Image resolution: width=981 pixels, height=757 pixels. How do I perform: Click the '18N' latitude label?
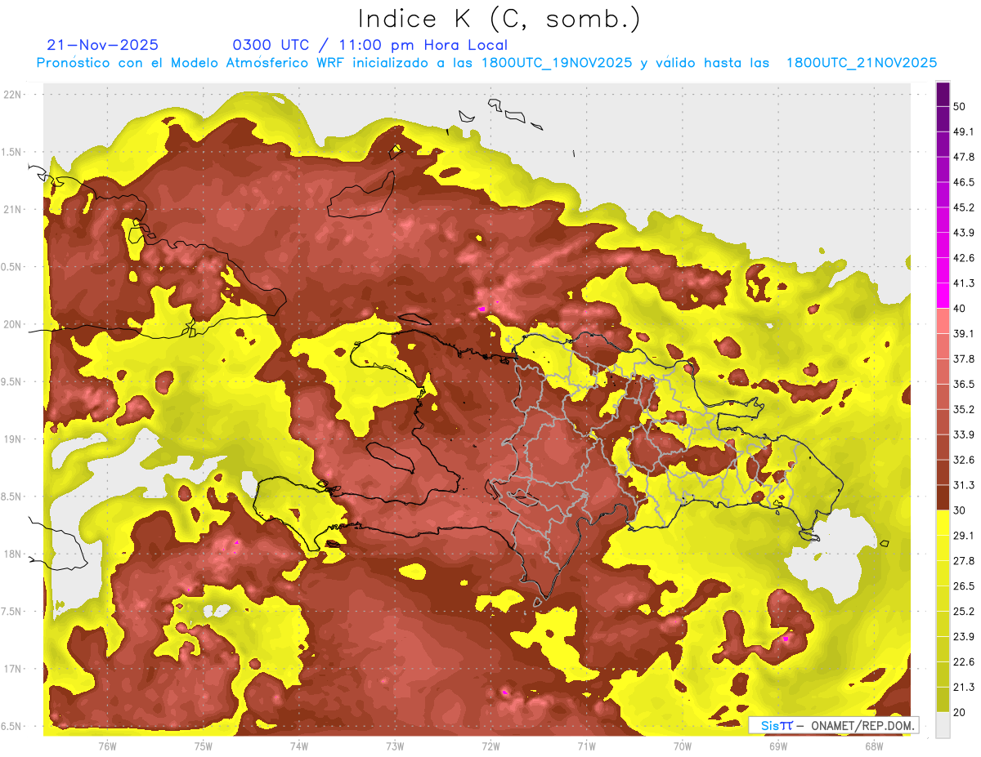point(13,554)
